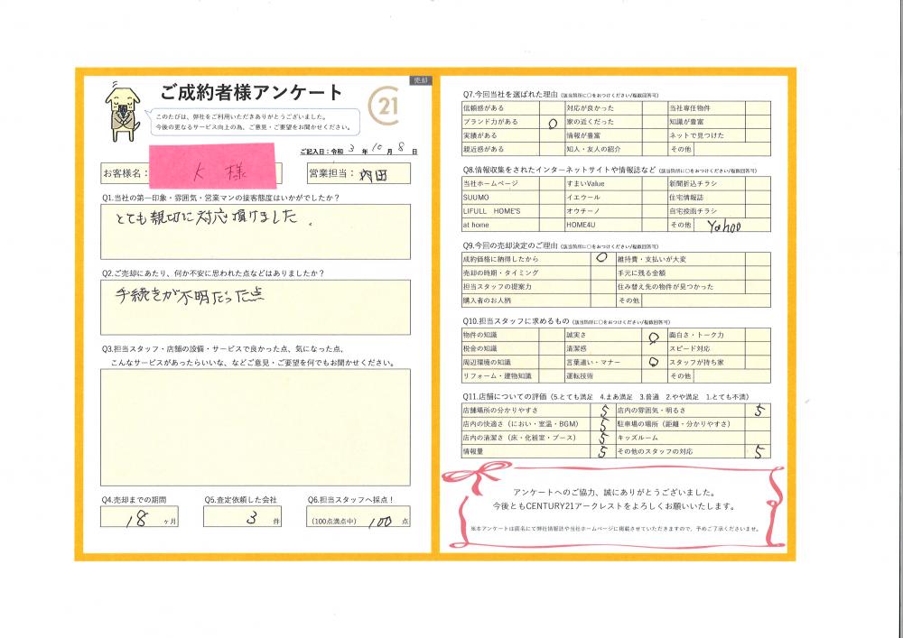Click the dog mascot illustration
903x638 pixels.
(120, 108)
